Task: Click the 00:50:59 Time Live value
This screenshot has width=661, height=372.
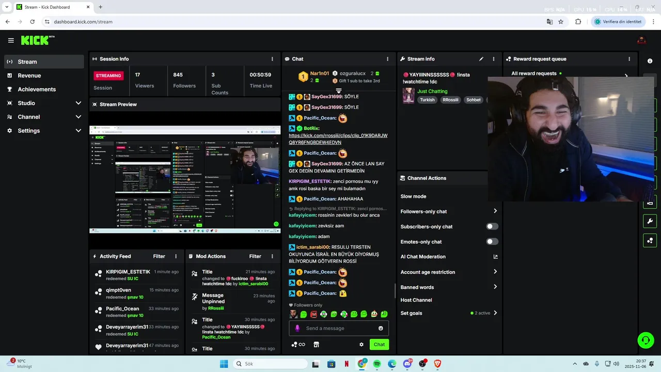Action: point(260,75)
